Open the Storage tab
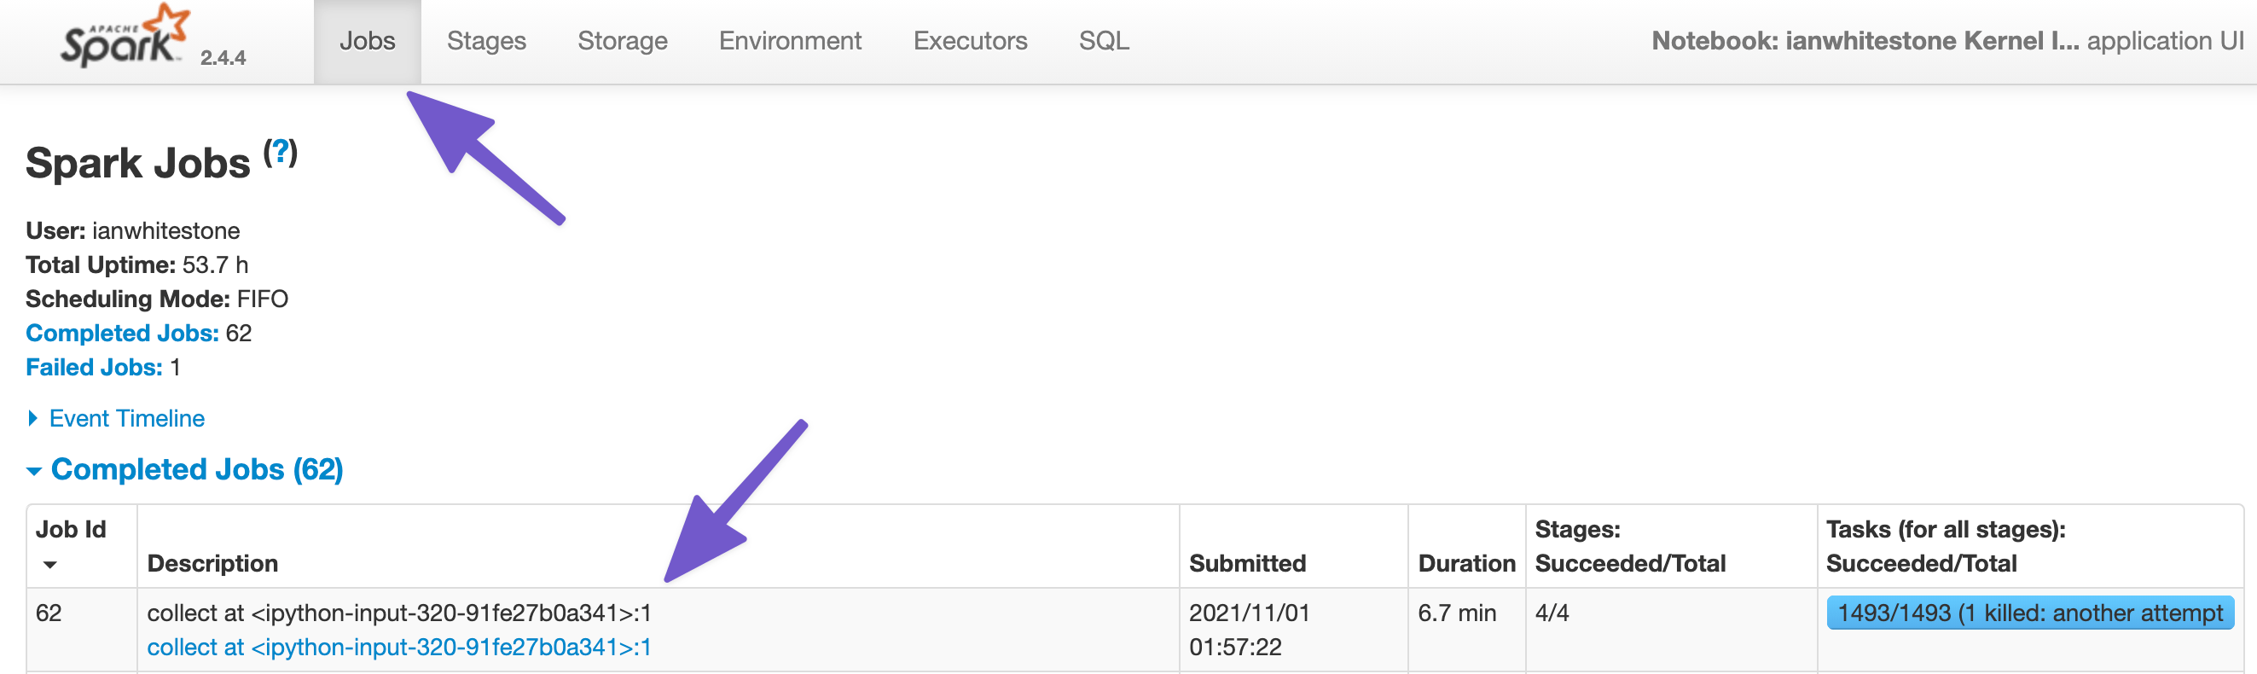 (622, 41)
